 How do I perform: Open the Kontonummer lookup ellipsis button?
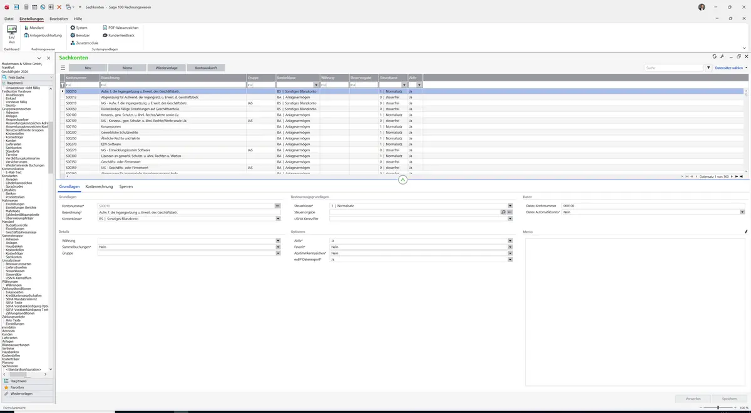point(277,205)
